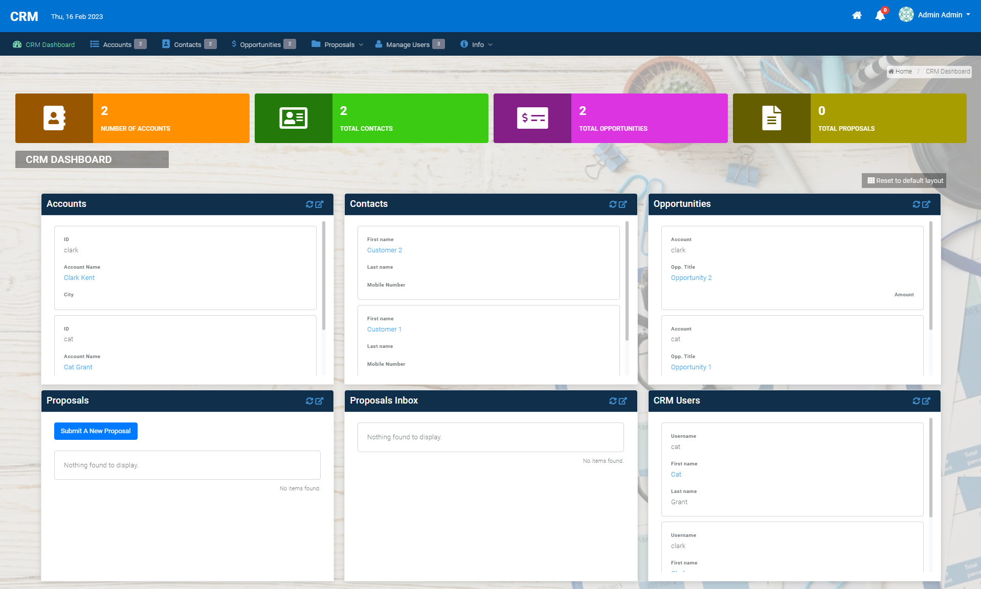The image size is (981, 589).
Task: Open the Opportunity 2 link
Action: pos(691,278)
